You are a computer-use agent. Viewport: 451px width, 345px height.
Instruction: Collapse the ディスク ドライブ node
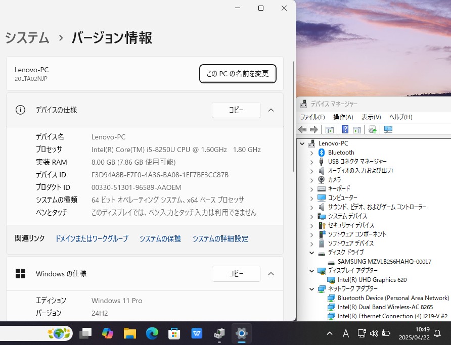click(312, 253)
